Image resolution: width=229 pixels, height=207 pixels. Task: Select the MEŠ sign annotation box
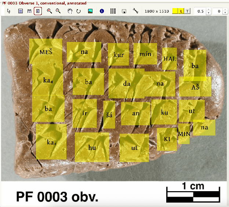[46, 52]
